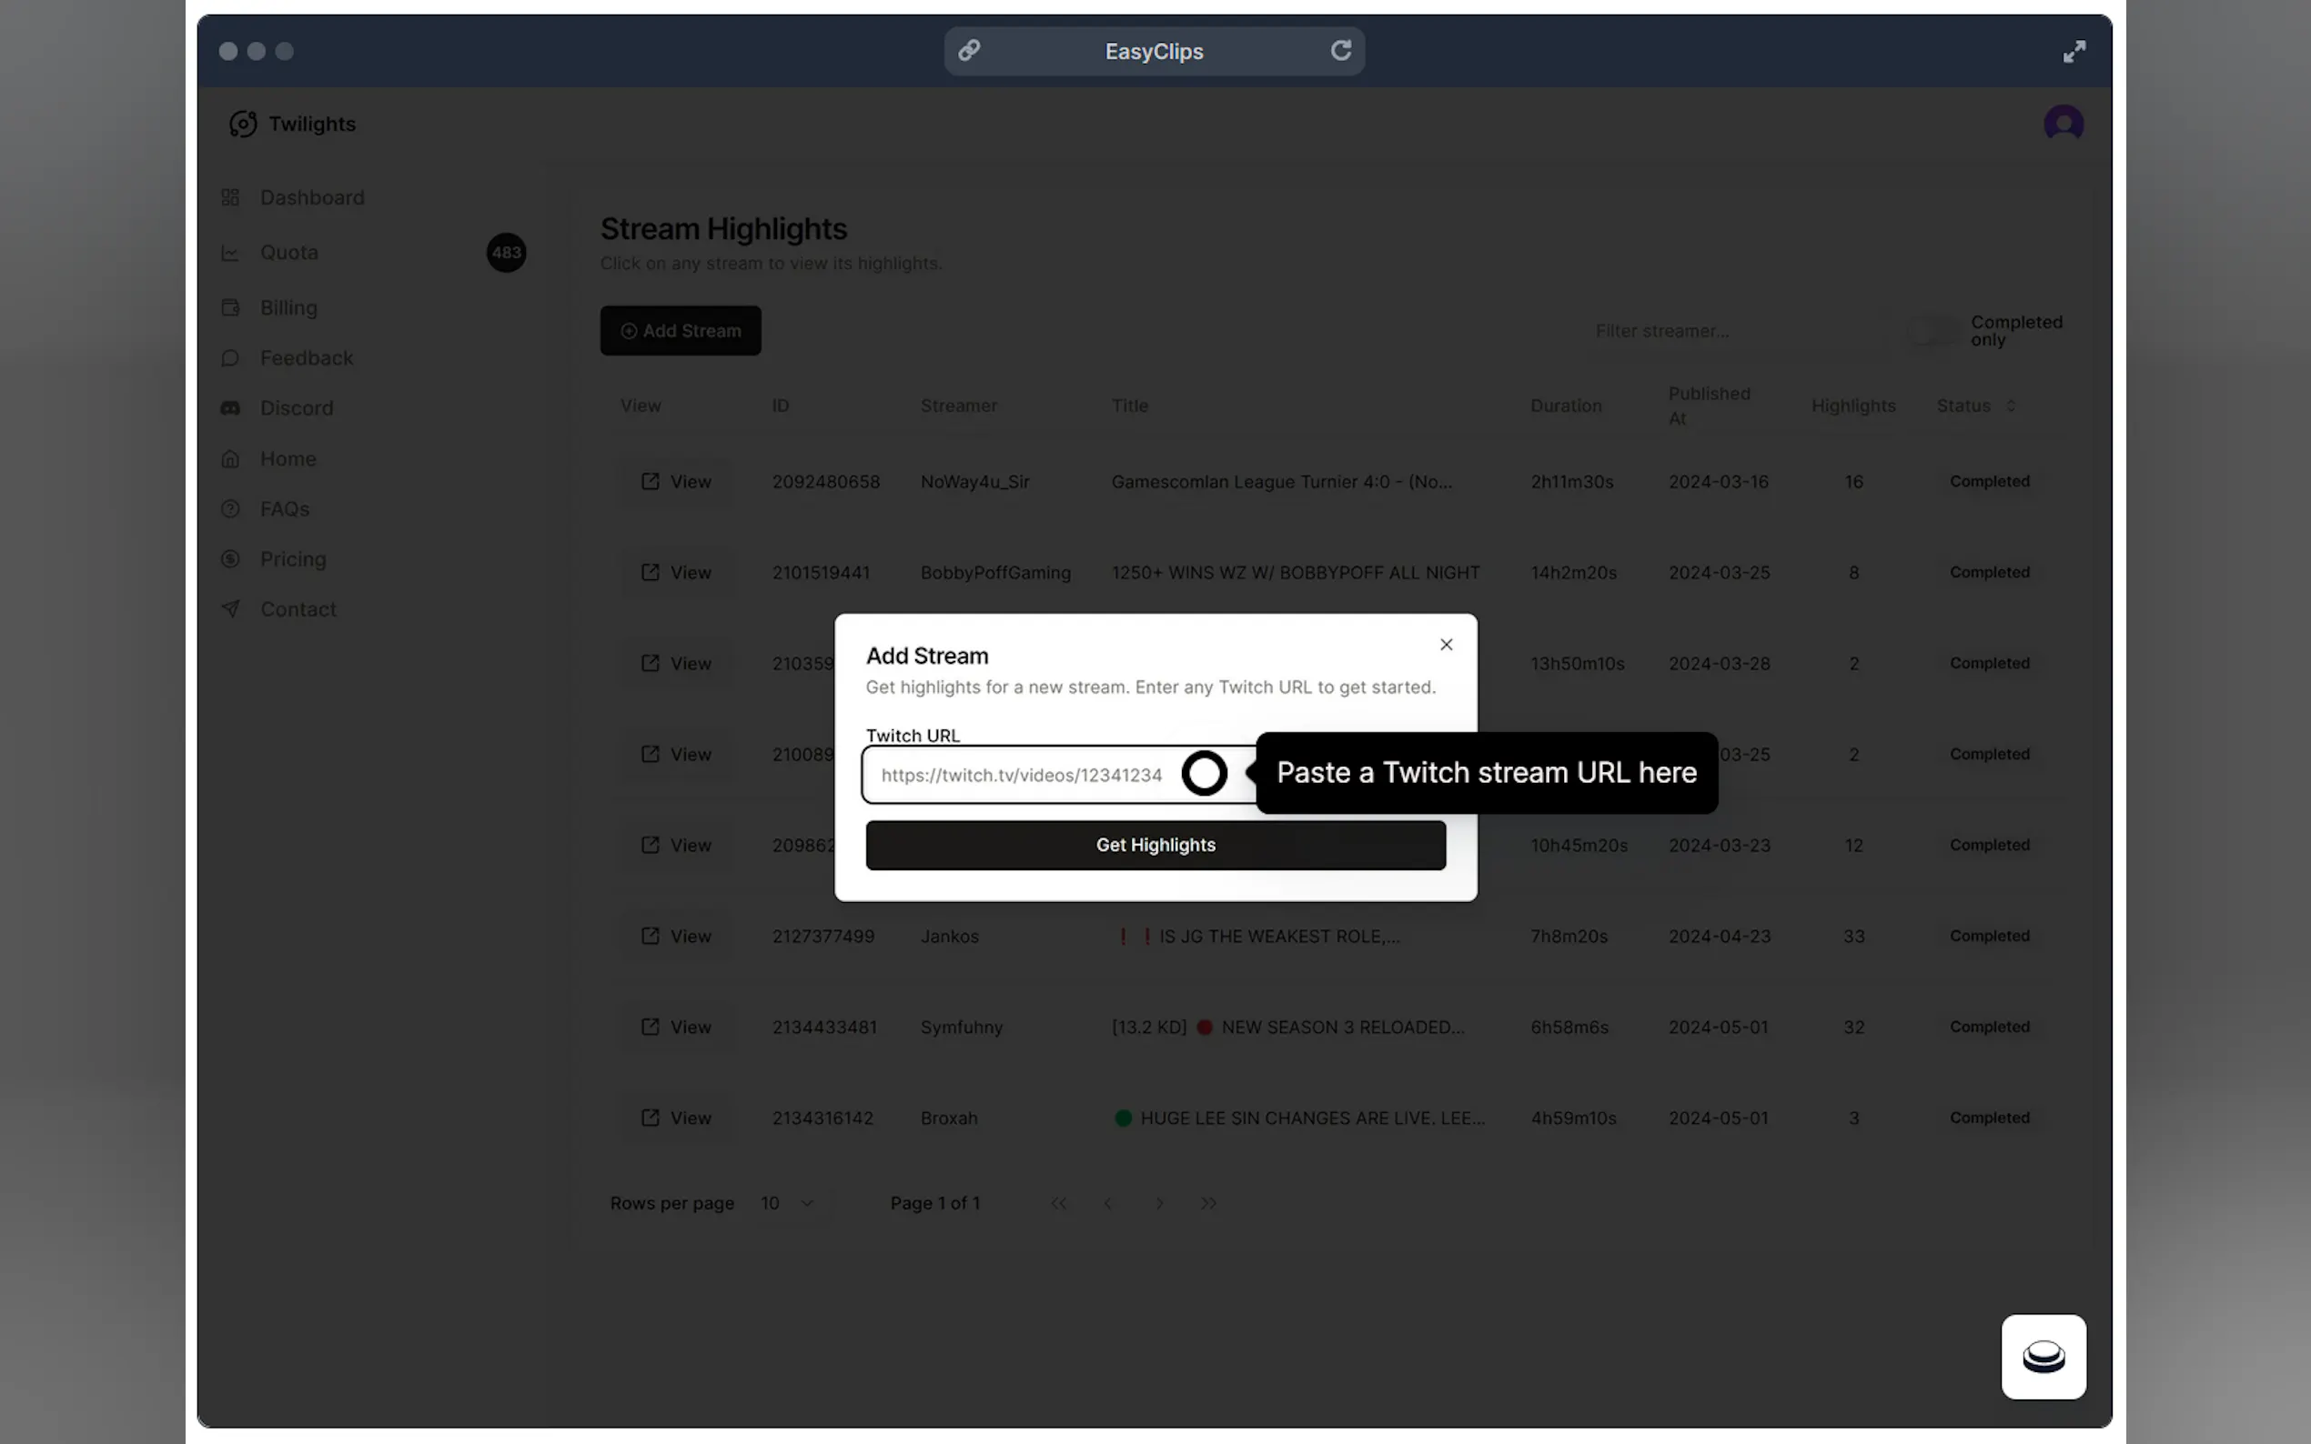Click the reload icon beside EasyClips
The height and width of the screenshot is (1444, 2311).
coord(1340,51)
